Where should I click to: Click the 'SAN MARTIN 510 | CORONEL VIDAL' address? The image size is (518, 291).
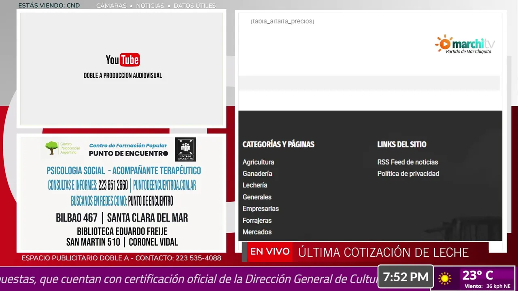(x=122, y=242)
